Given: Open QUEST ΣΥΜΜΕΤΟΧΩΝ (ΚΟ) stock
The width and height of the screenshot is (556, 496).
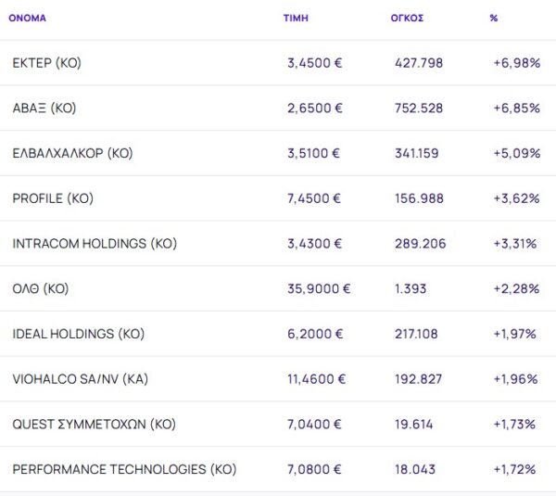Looking at the screenshot, I should (94, 425).
